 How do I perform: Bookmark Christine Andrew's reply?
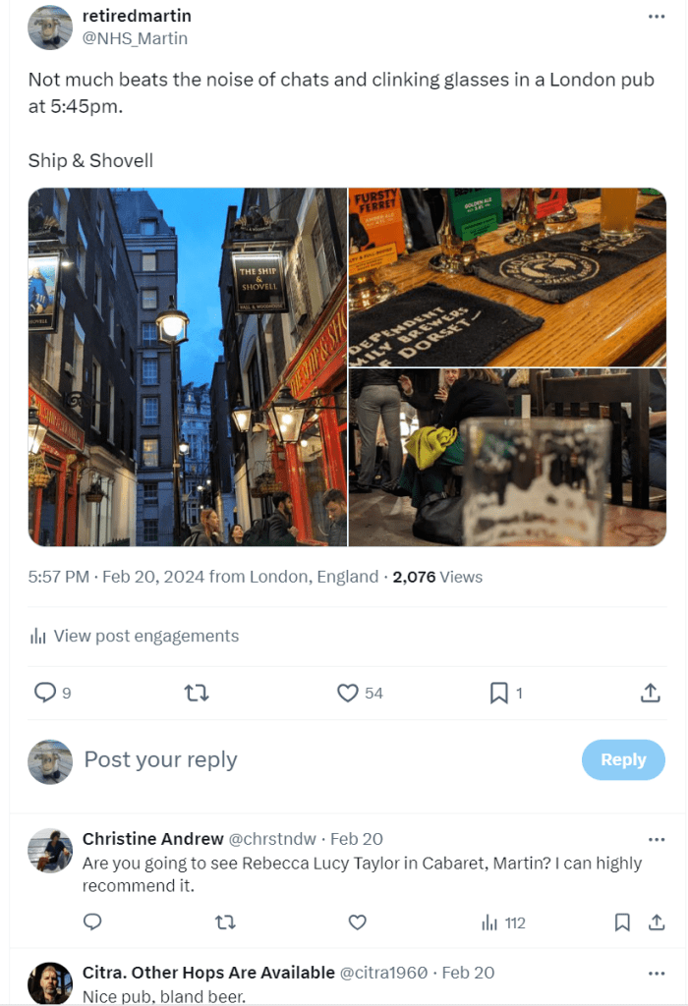(x=622, y=922)
